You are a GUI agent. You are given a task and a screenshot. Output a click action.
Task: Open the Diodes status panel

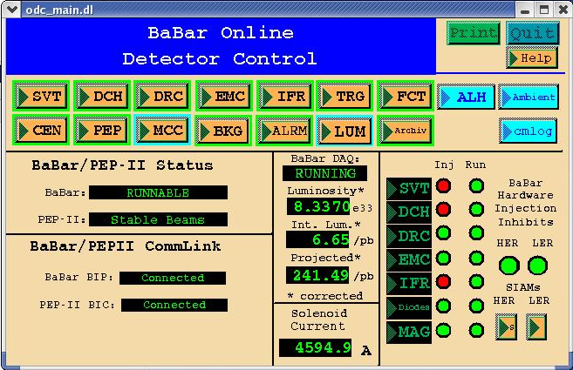(x=408, y=306)
